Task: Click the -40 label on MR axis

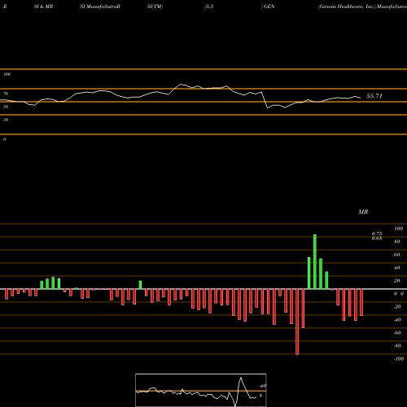Action: coord(397,320)
